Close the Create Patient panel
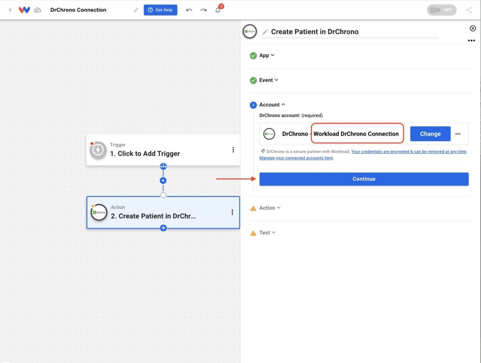Viewport: 481px width, 363px height. pyautogui.click(x=473, y=28)
